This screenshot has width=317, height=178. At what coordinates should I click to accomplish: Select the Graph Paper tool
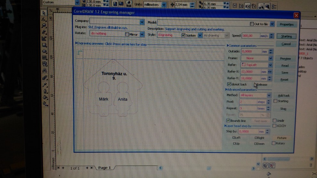click(x=45, y=58)
